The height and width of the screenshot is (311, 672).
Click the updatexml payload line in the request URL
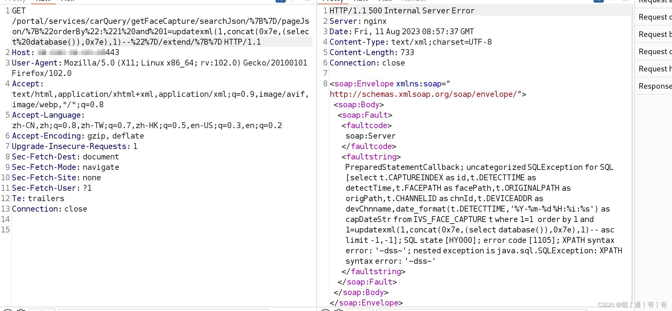[x=161, y=32]
